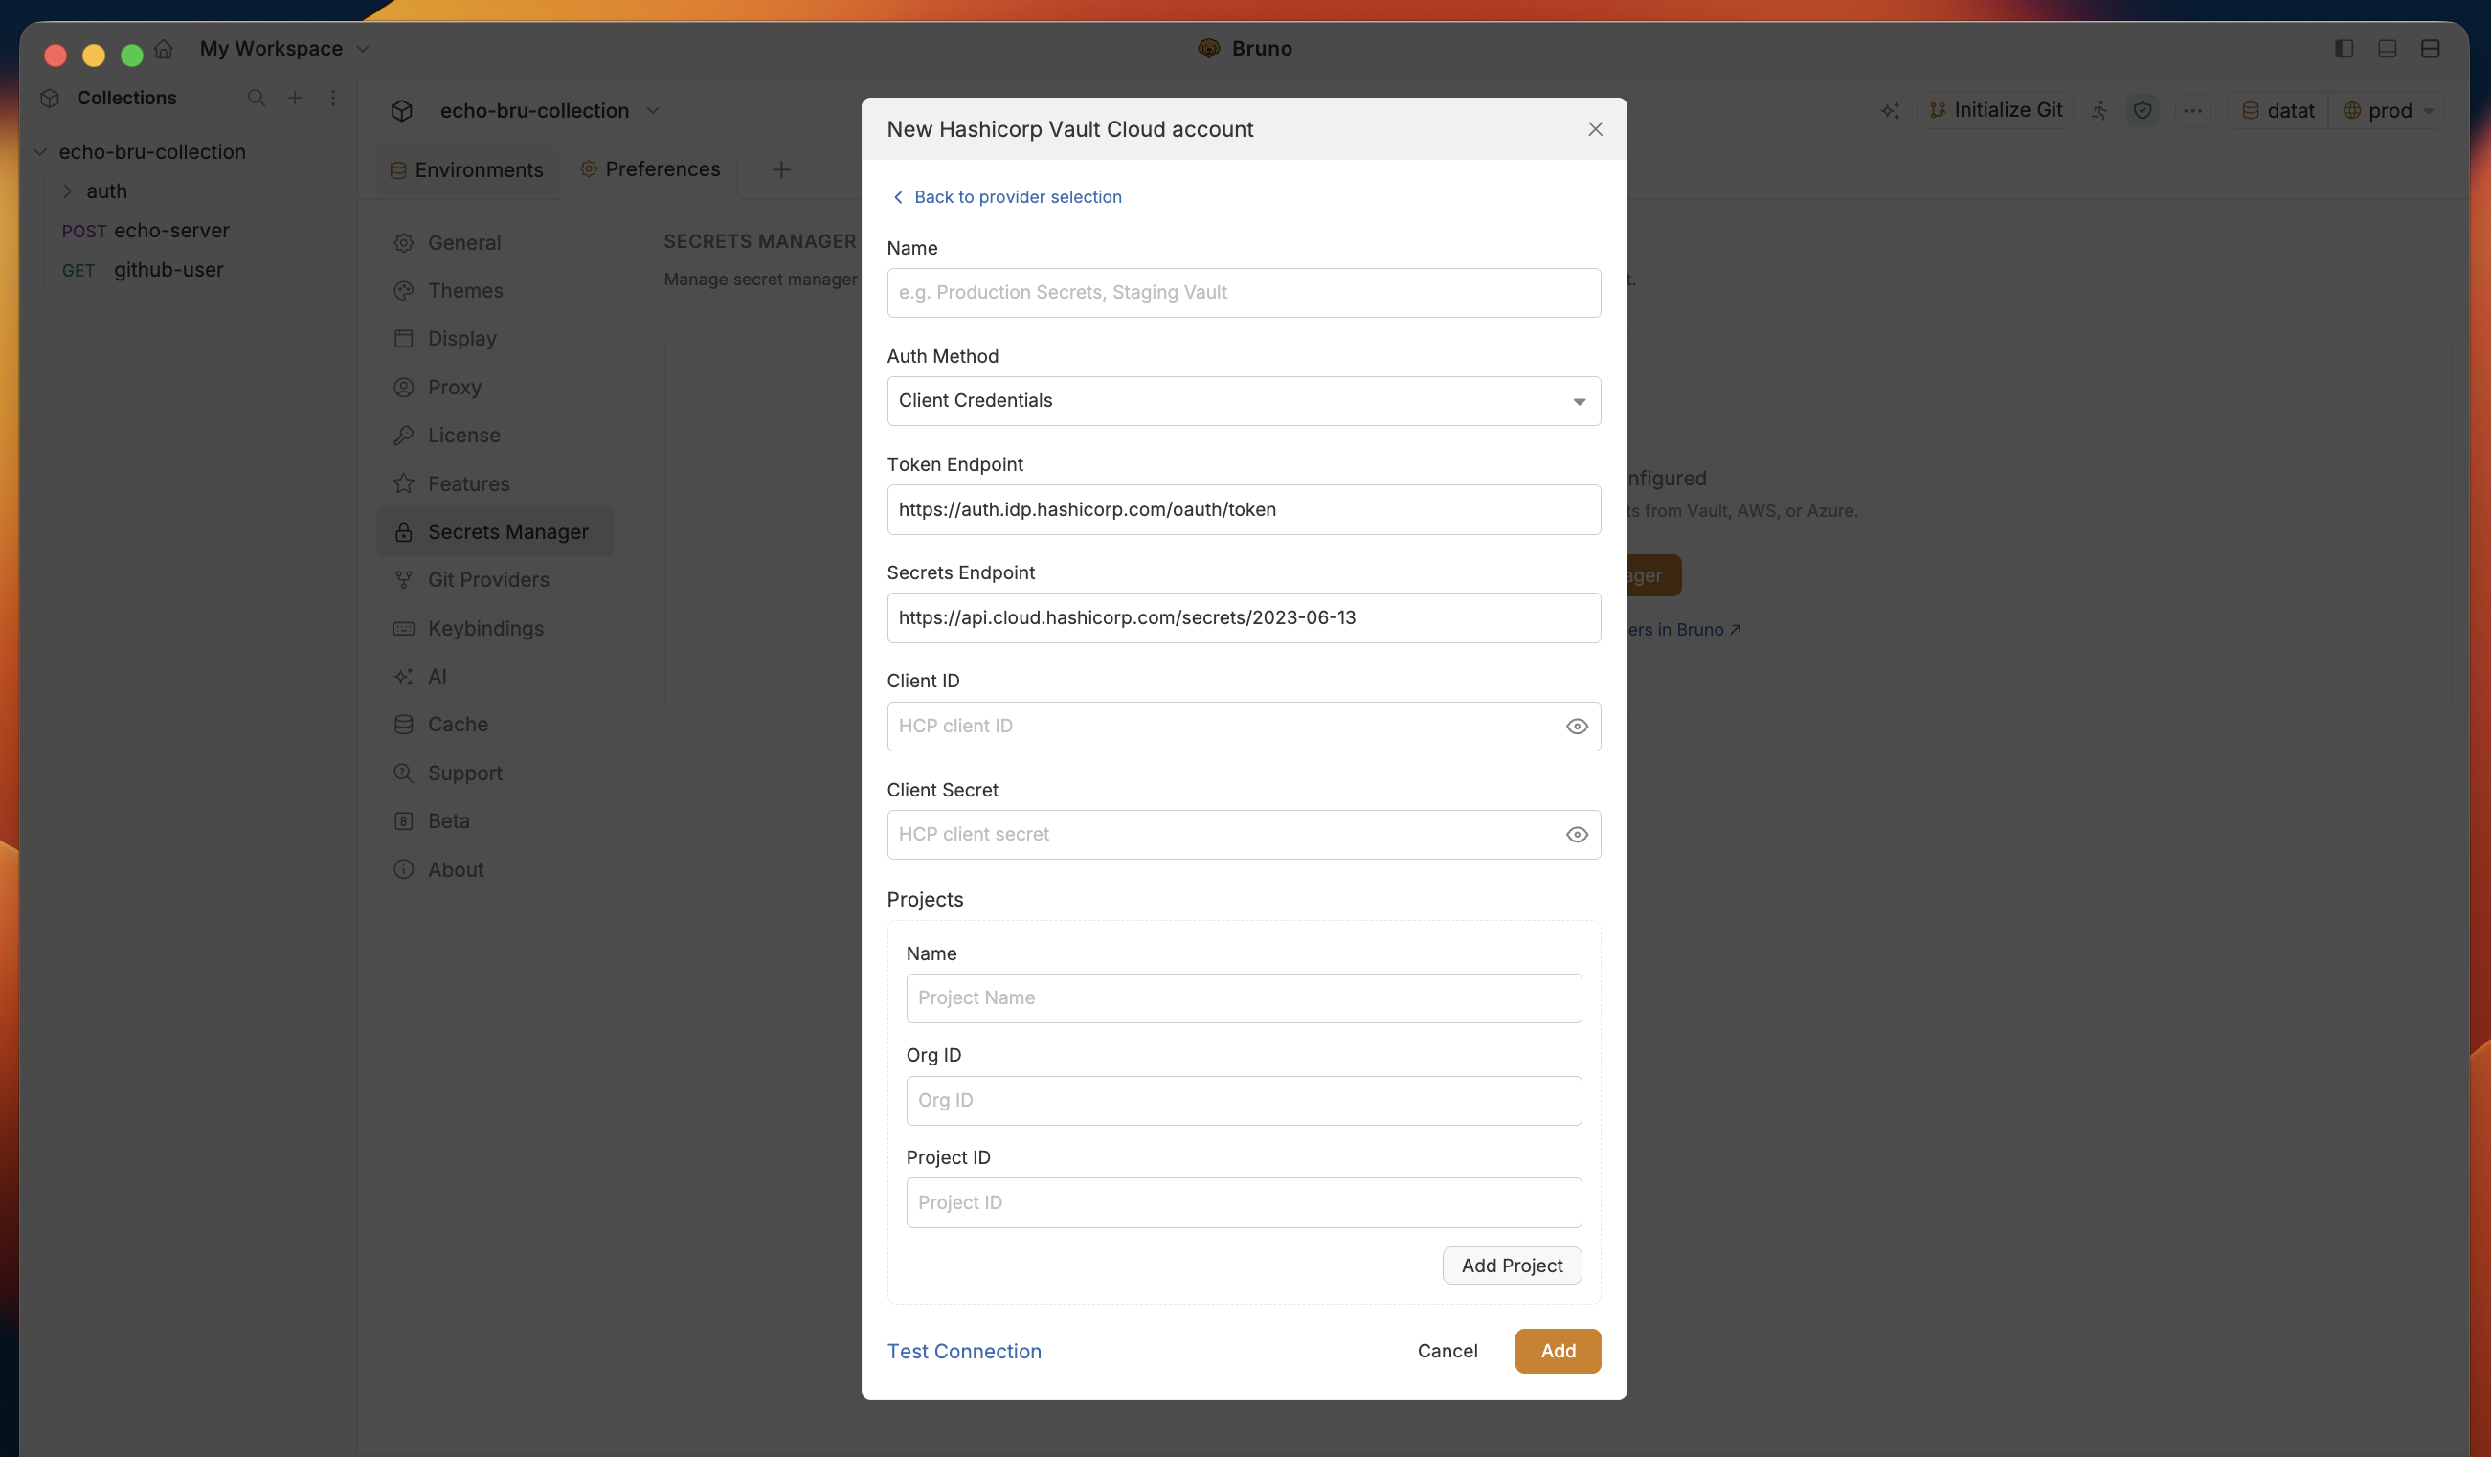Click the runner icon in toolbar
2491x1457 pixels.
(x=2099, y=111)
